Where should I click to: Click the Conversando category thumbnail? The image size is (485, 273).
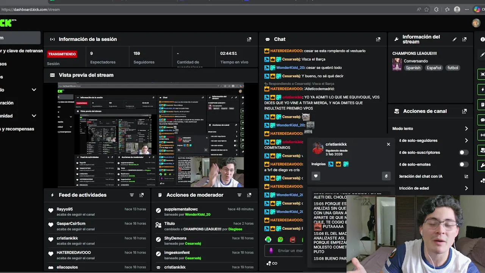coord(397,64)
